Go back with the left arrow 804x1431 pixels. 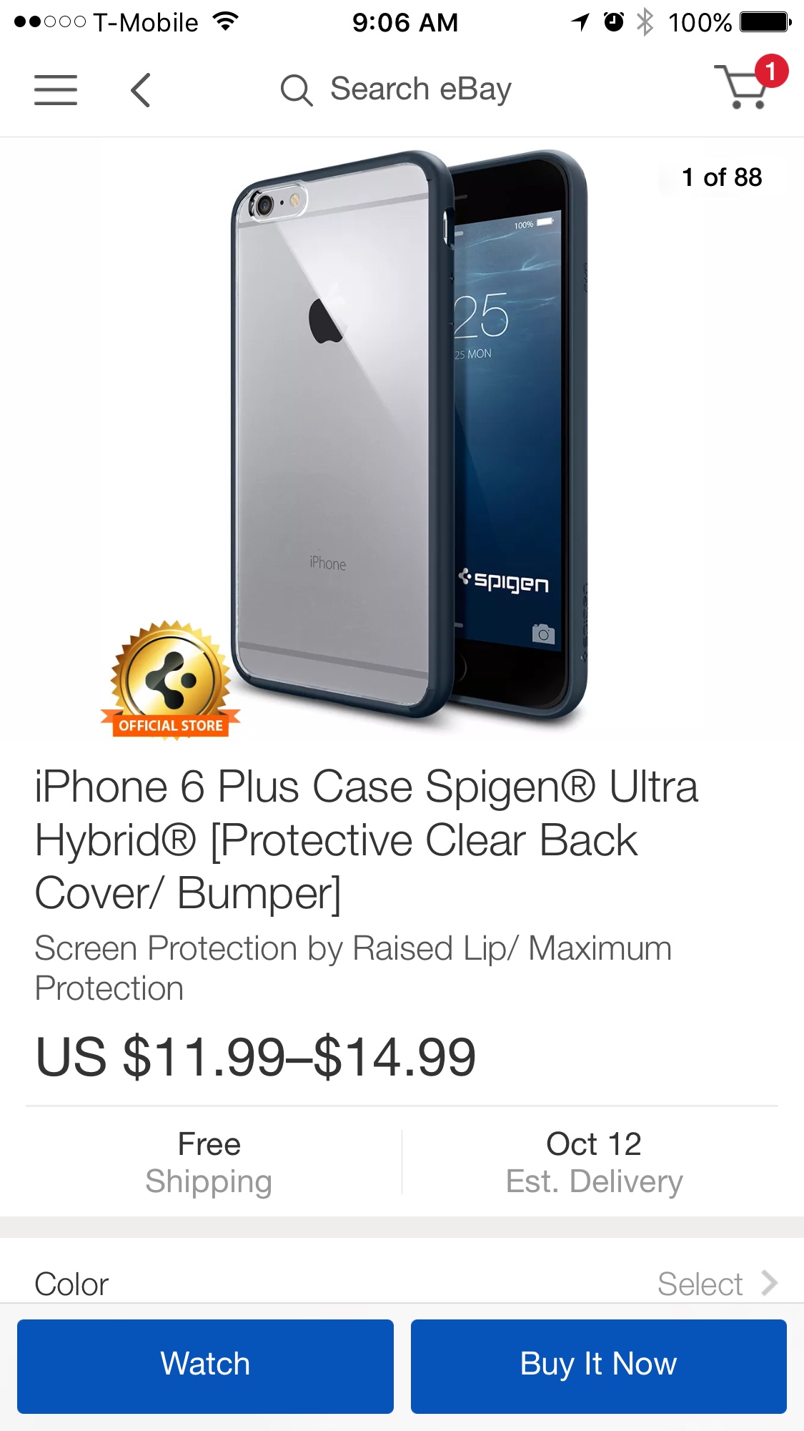pos(141,90)
